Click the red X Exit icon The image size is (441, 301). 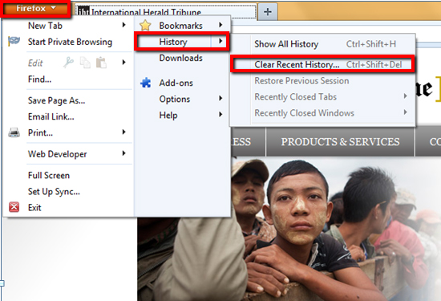[14, 207]
